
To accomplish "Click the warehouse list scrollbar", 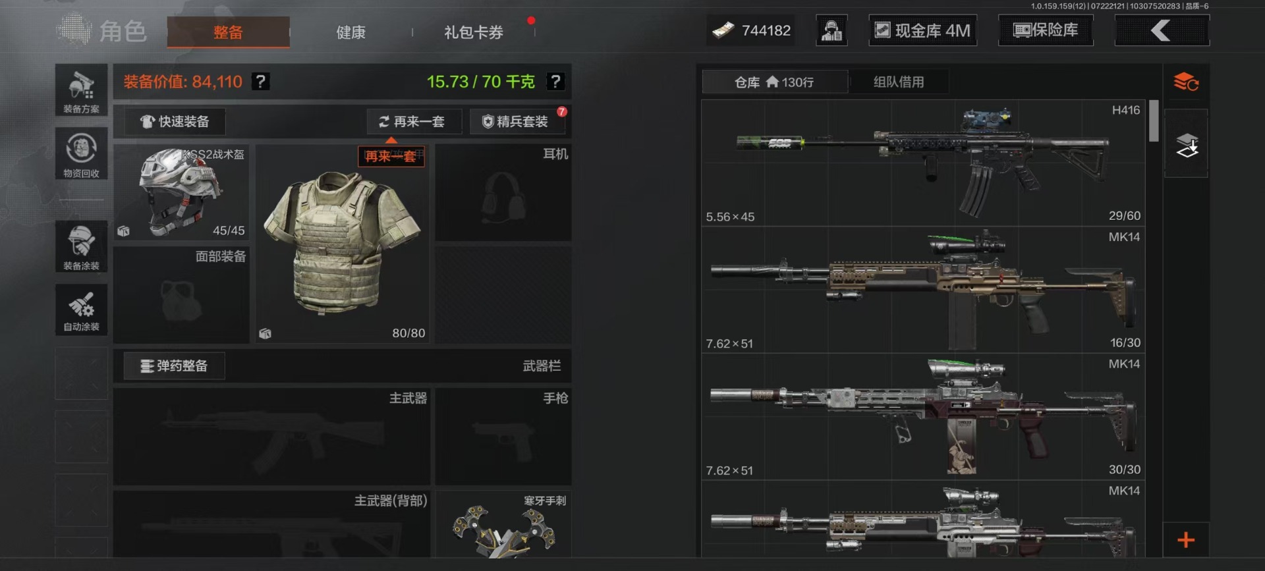I will tap(1154, 121).
